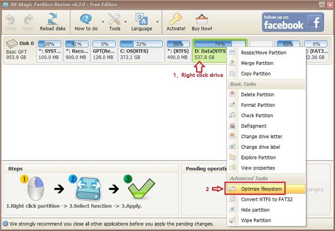Click the Change drive letter menu icon
The height and width of the screenshot is (231, 335).
click(232, 136)
